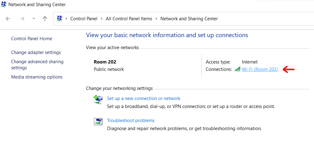Open Media streaming options

point(37,77)
